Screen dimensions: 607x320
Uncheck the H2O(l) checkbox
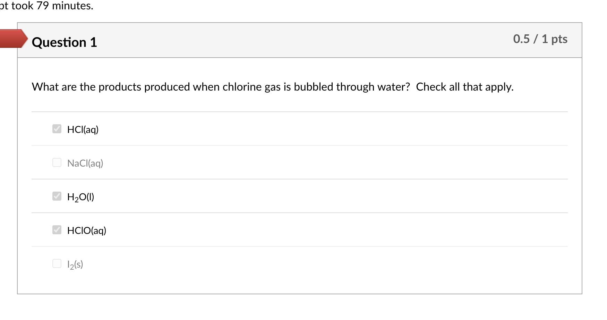(57, 196)
